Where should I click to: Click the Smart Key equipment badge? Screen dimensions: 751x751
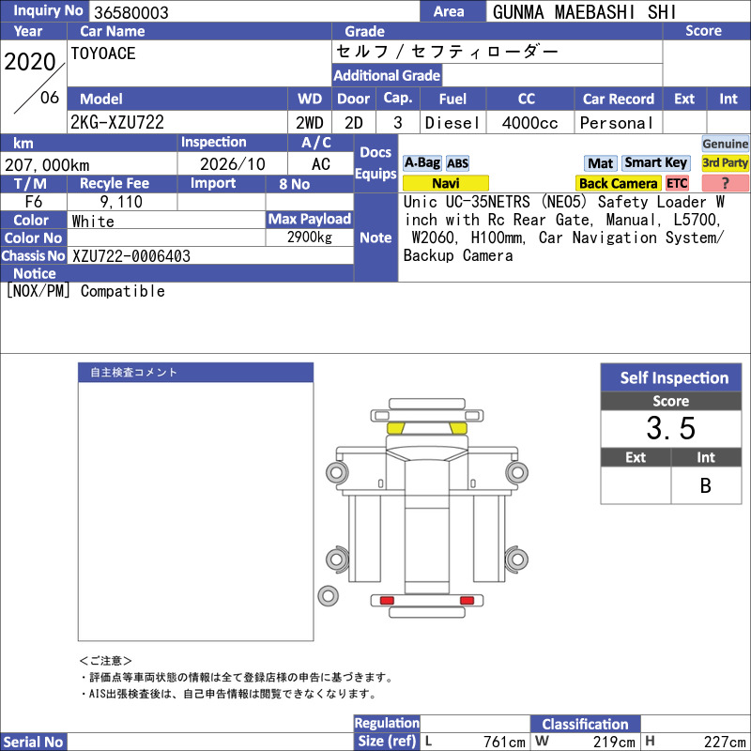[655, 162]
